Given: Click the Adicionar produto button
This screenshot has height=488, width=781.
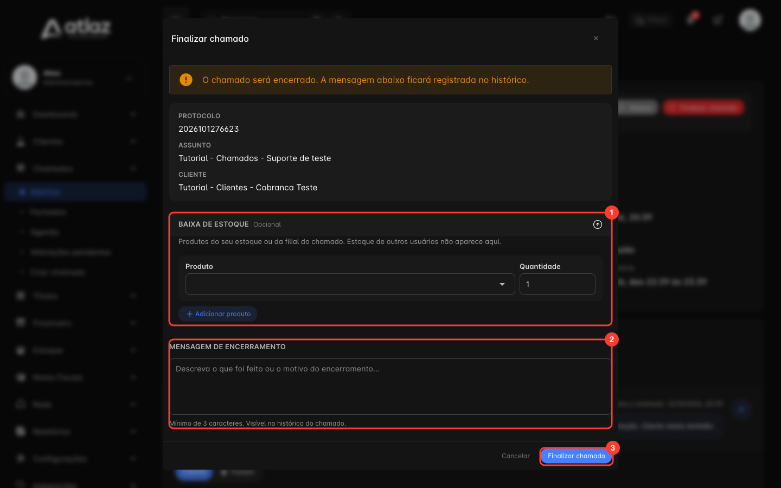Looking at the screenshot, I should (218, 314).
